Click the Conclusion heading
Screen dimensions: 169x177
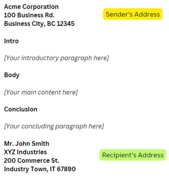pos(21,109)
